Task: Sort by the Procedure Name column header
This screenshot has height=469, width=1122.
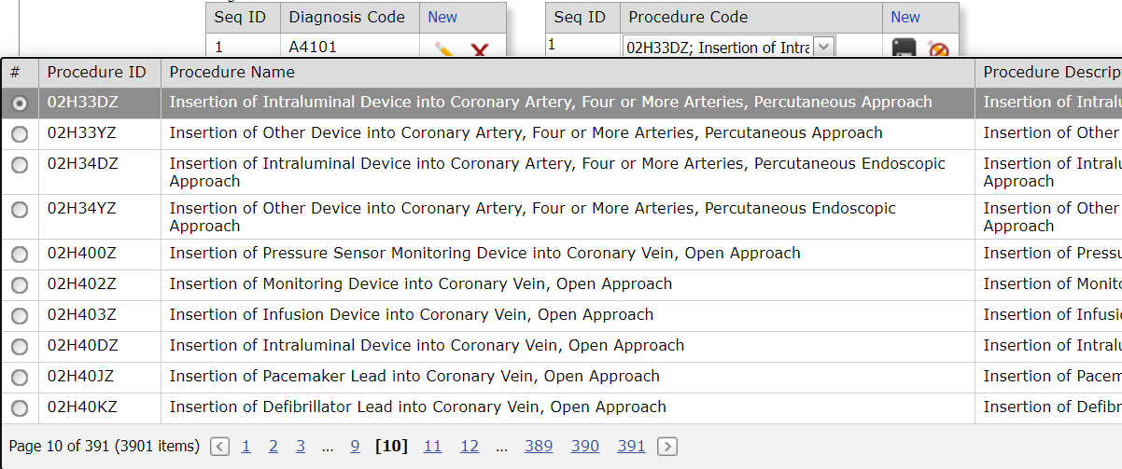Action: pyautogui.click(x=231, y=72)
